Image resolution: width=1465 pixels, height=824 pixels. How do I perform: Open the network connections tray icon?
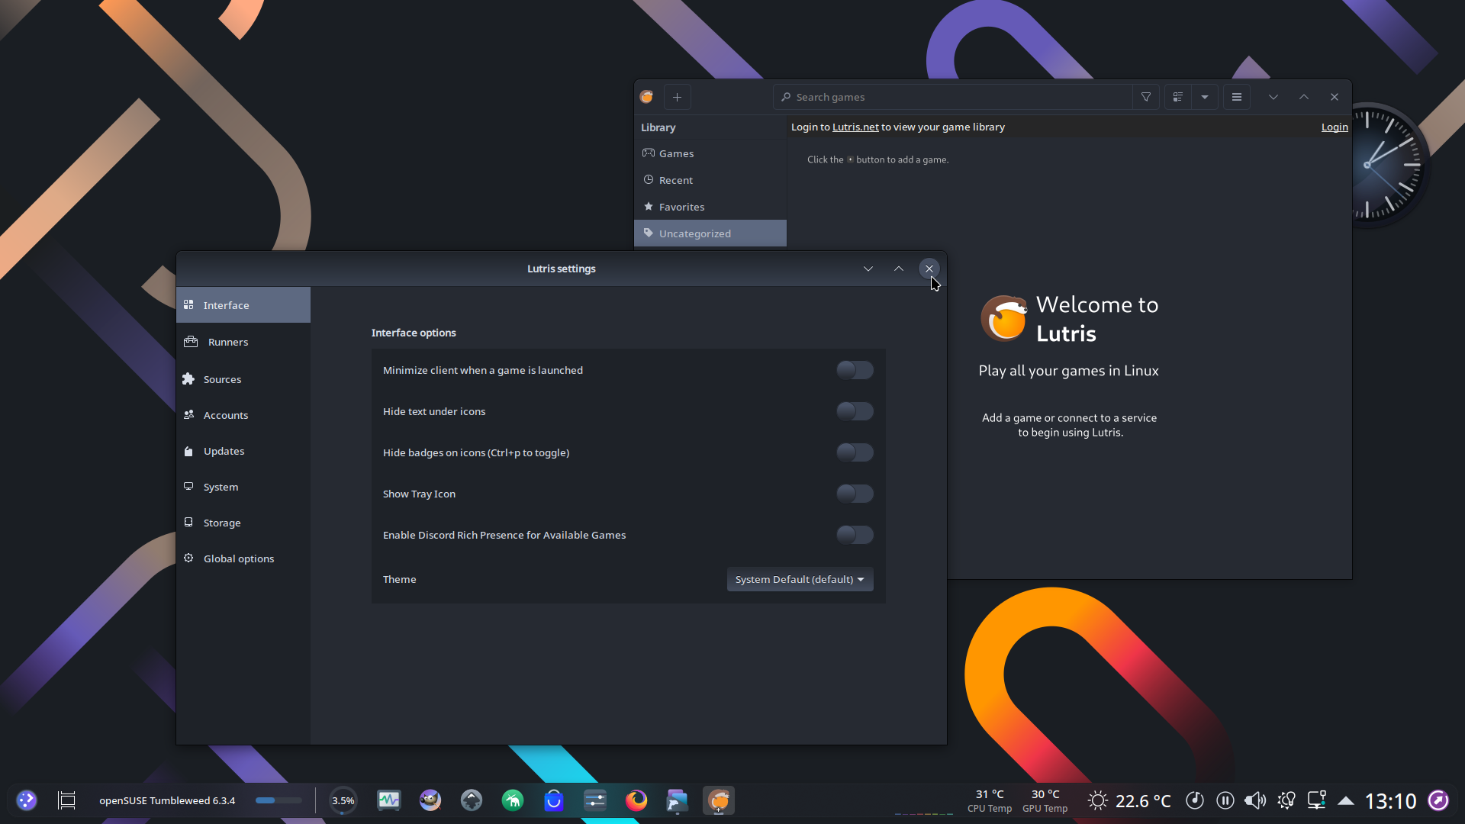coord(1317,800)
